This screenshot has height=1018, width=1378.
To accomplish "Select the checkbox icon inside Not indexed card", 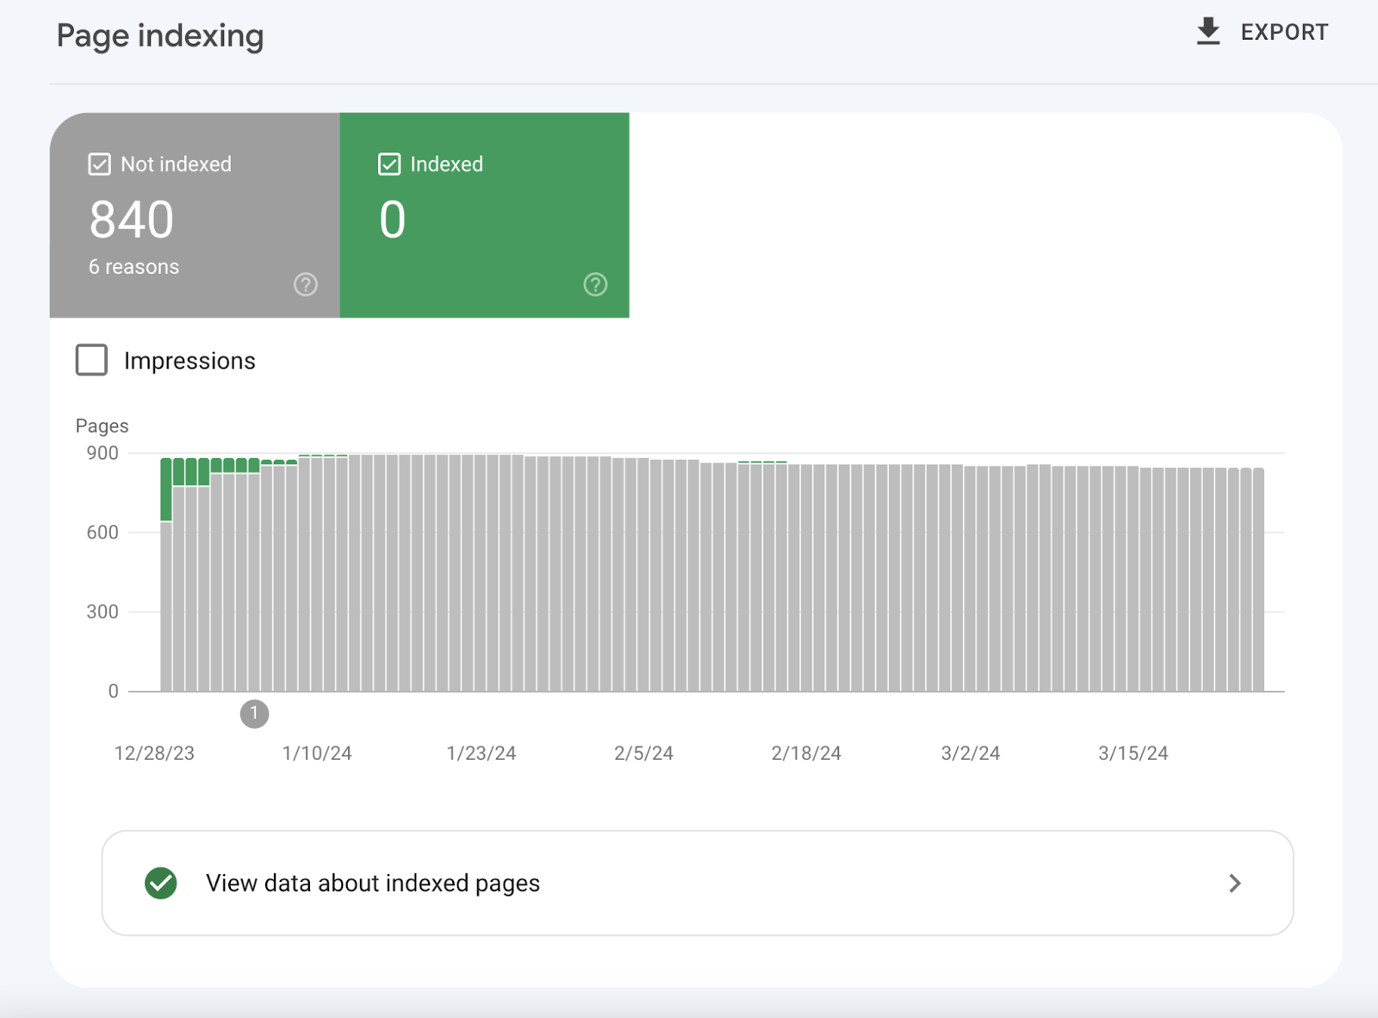I will (98, 164).
